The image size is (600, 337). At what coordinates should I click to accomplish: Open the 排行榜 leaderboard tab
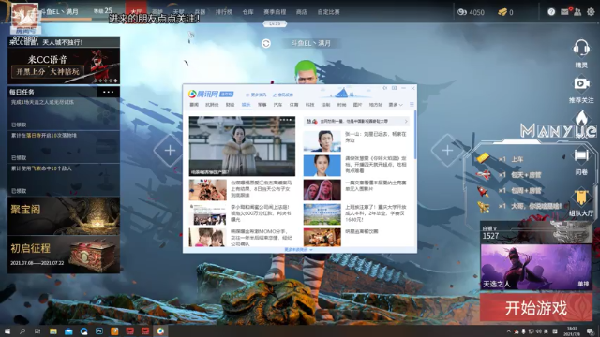coord(224,12)
